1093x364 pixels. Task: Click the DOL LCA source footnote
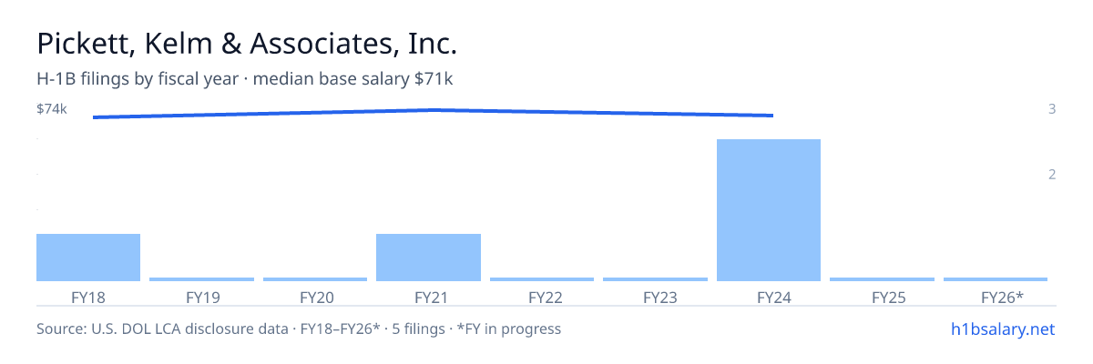click(x=299, y=329)
